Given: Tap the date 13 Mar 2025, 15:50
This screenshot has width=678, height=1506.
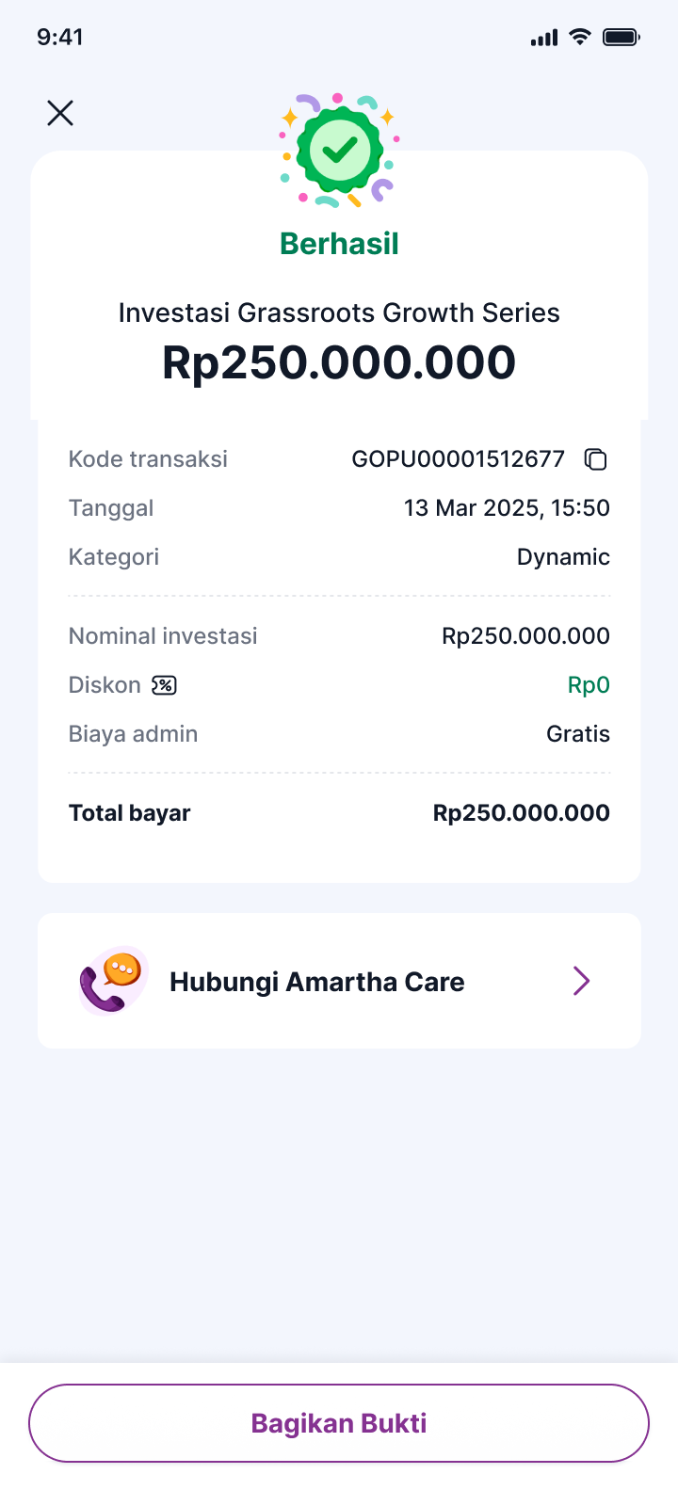Looking at the screenshot, I should [507, 508].
